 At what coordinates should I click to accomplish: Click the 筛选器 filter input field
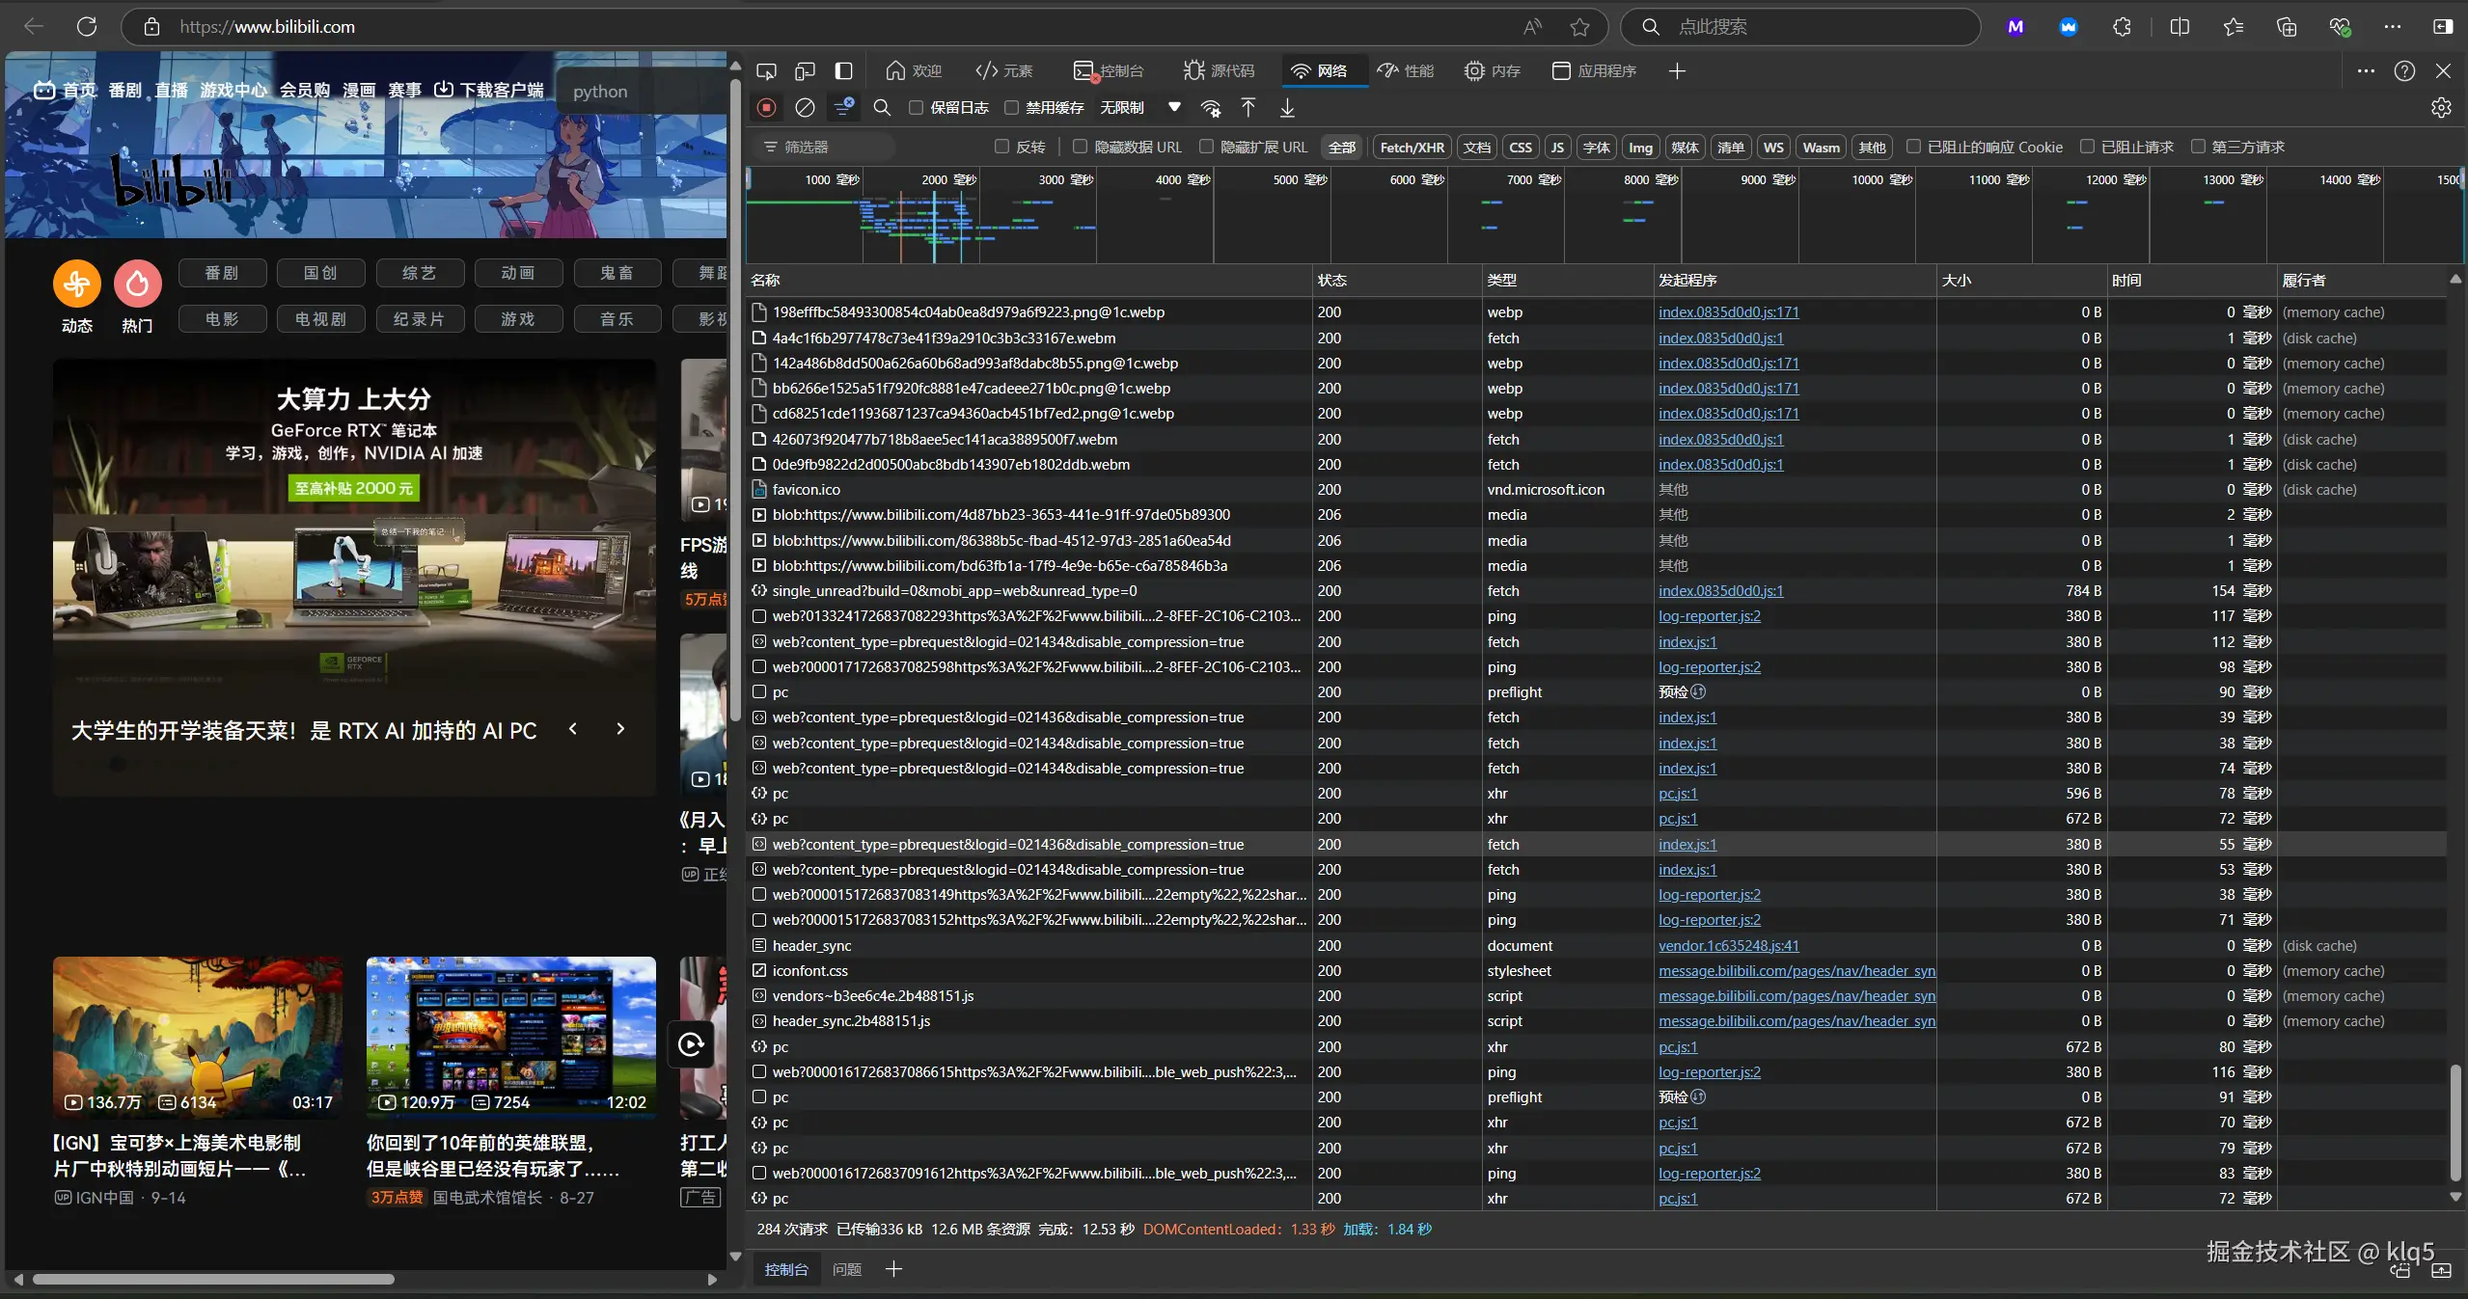[x=830, y=148]
